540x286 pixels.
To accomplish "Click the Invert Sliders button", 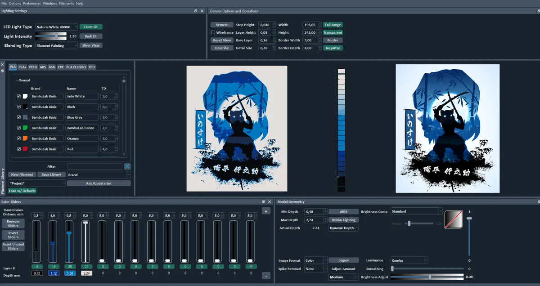I will coord(13,235).
